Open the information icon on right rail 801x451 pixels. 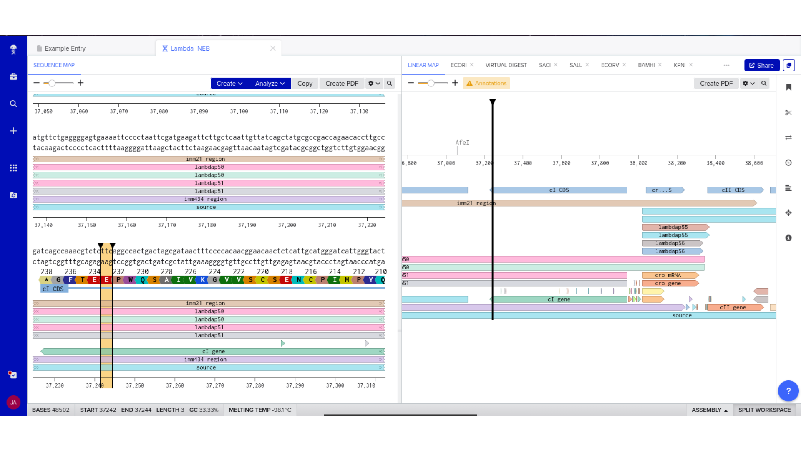point(788,238)
